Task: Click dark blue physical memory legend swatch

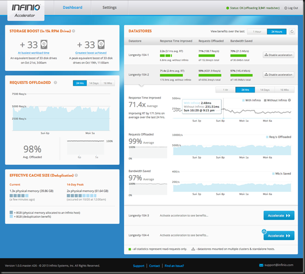Action: (11, 212)
